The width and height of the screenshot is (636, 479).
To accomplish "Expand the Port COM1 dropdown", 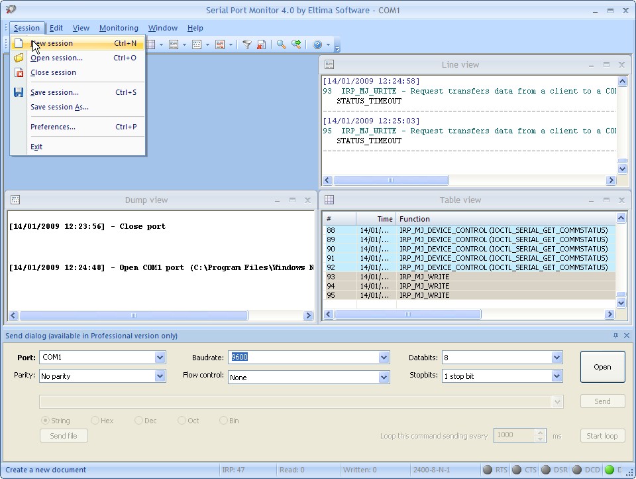I will click(x=160, y=358).
